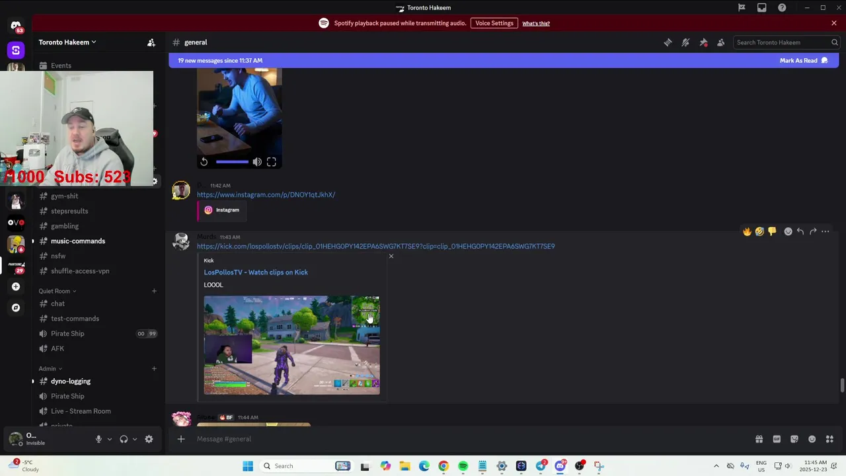Open headphone output options dropdown arrow
The height and width of the screenshot is (476, 846).
pos(135,439)
